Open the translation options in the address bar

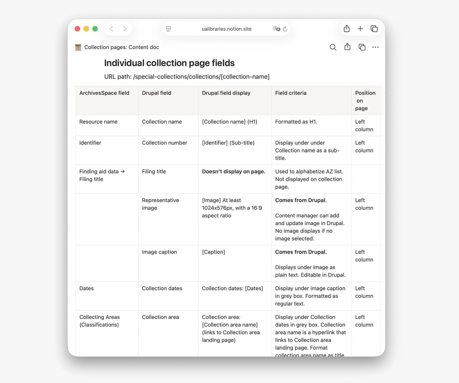click(x=277, y=29)
